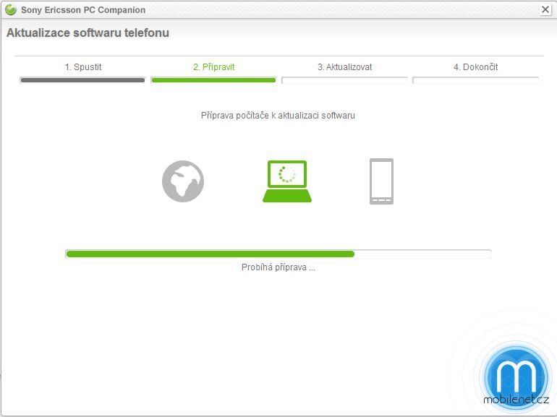Click the 'Aktualizace softwaru telefonu' heading
Image resolution: width=557 pixels, height=417 pixels.
coord(88,33)
